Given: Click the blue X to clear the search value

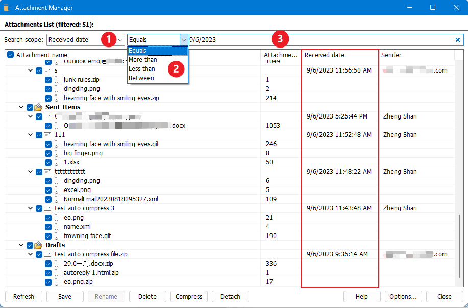Looking at the screenshot, I should 458,39.
